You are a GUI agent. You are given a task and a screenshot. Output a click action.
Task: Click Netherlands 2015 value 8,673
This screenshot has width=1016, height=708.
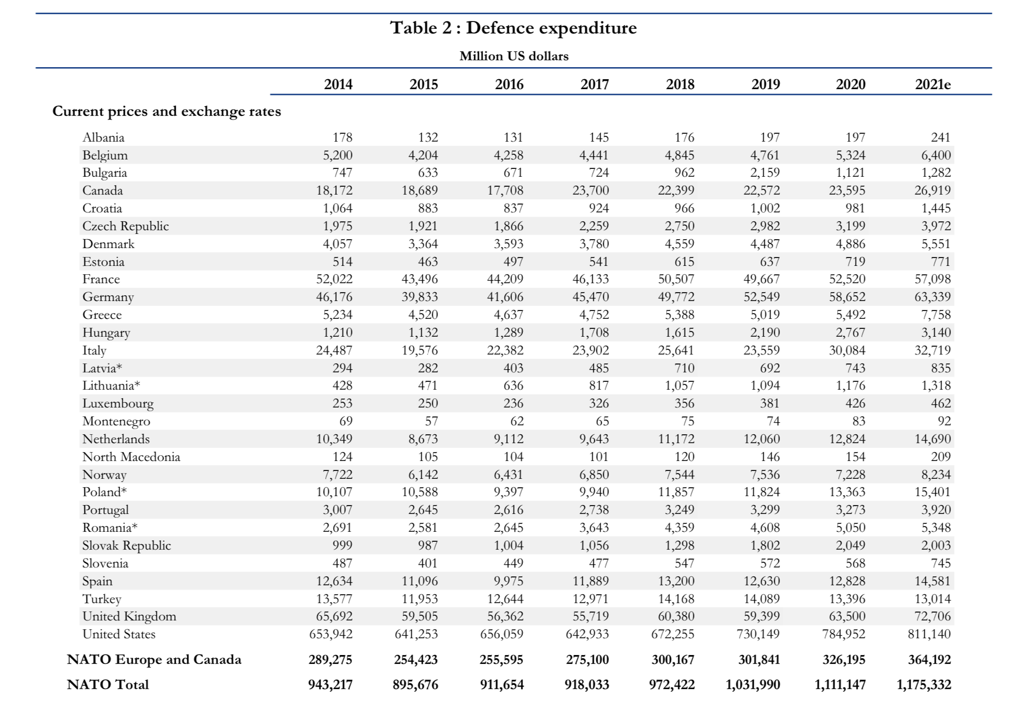423,439
